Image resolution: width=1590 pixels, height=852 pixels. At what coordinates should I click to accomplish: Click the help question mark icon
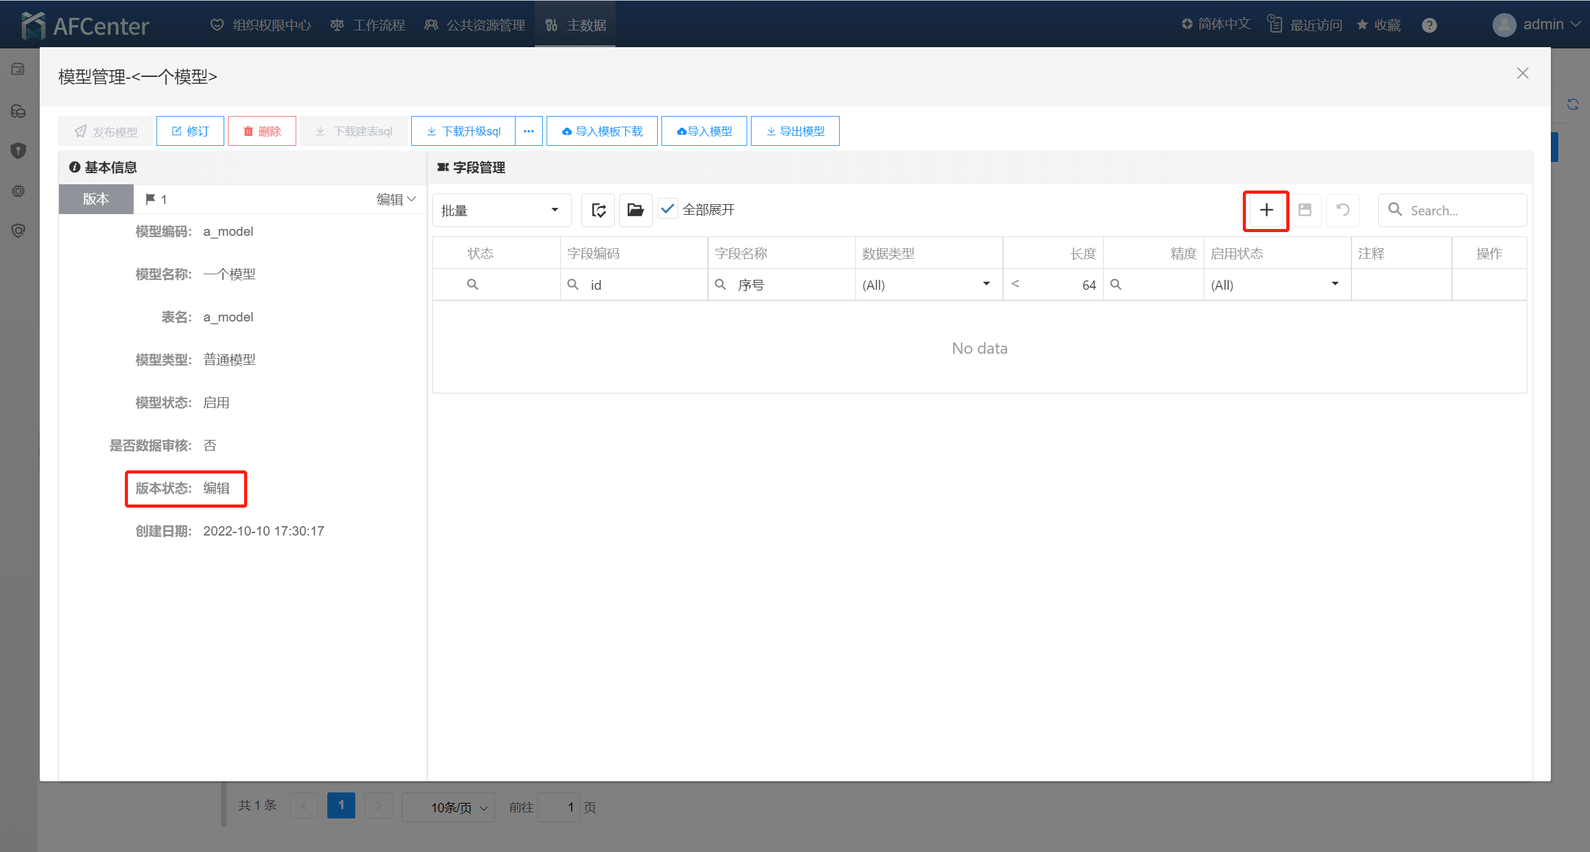[1429, 25]
